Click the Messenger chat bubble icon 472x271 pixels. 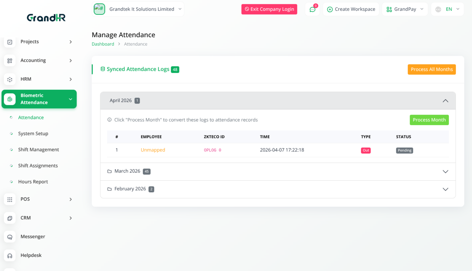(x=10, y=237)
